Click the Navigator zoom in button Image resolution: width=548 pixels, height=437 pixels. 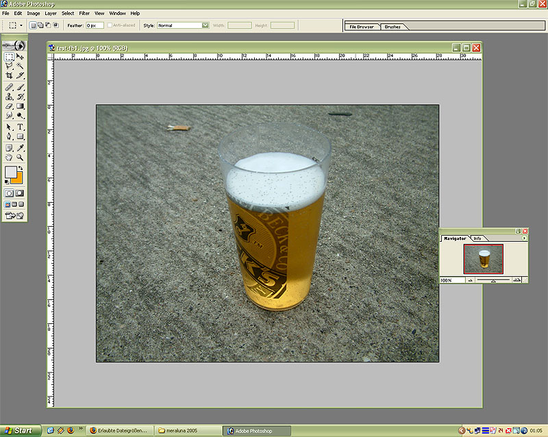[x=516, y=280]
